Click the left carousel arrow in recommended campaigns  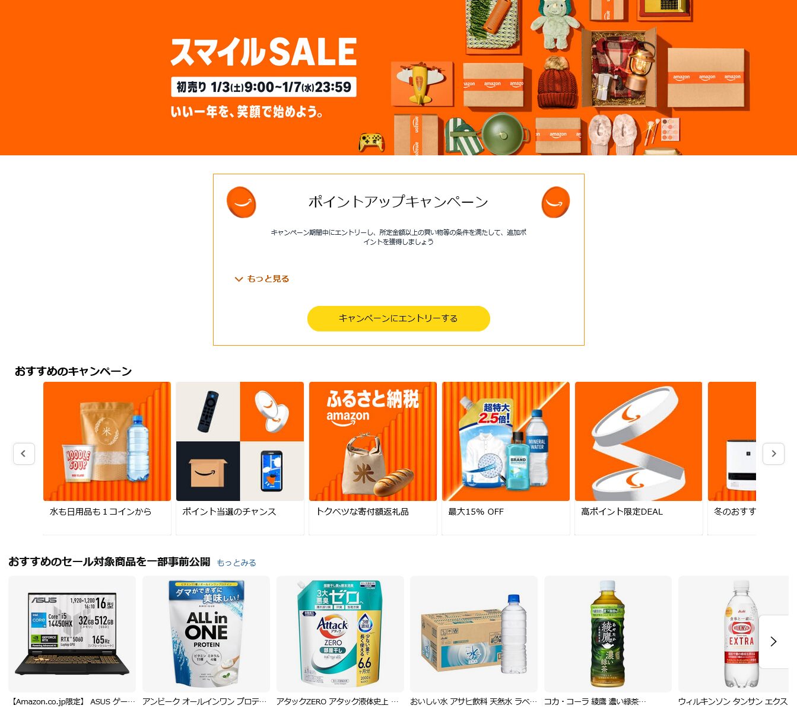pyautogui.click(x=24, y=454)
